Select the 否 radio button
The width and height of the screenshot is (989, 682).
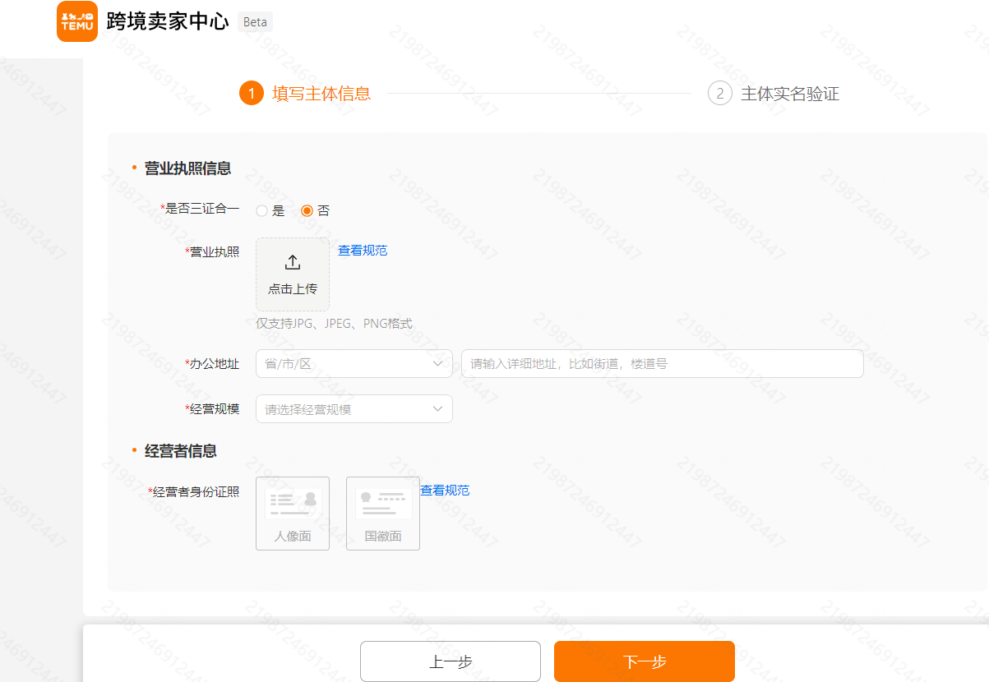tap(307, 210)
